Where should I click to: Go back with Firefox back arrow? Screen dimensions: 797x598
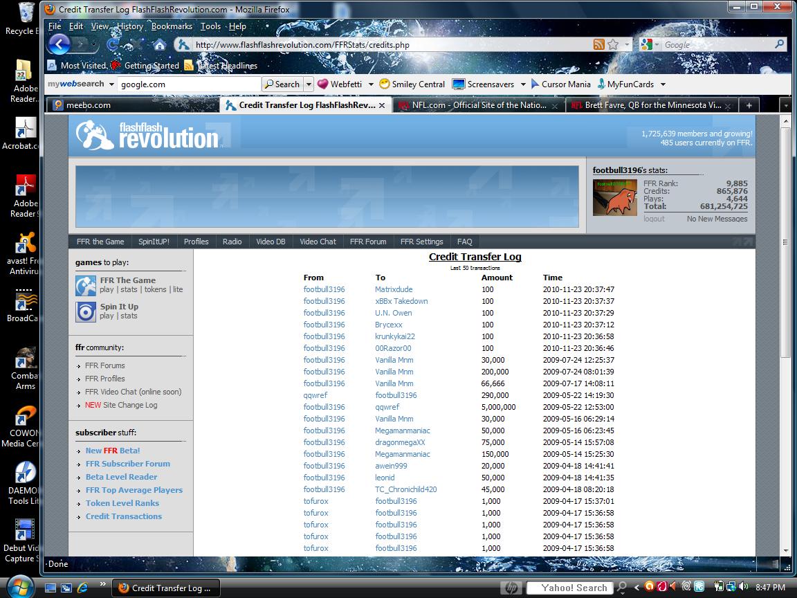(x=59, y=45)
